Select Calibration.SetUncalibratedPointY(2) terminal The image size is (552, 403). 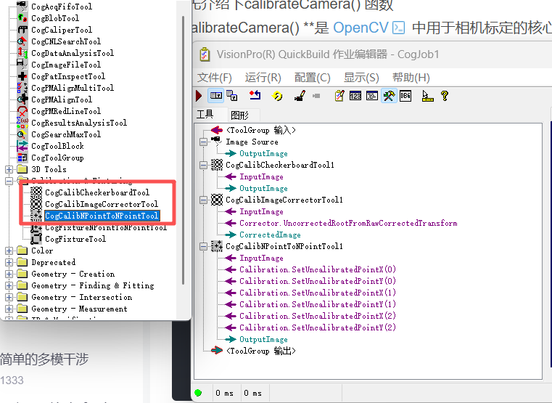[318, 327]
